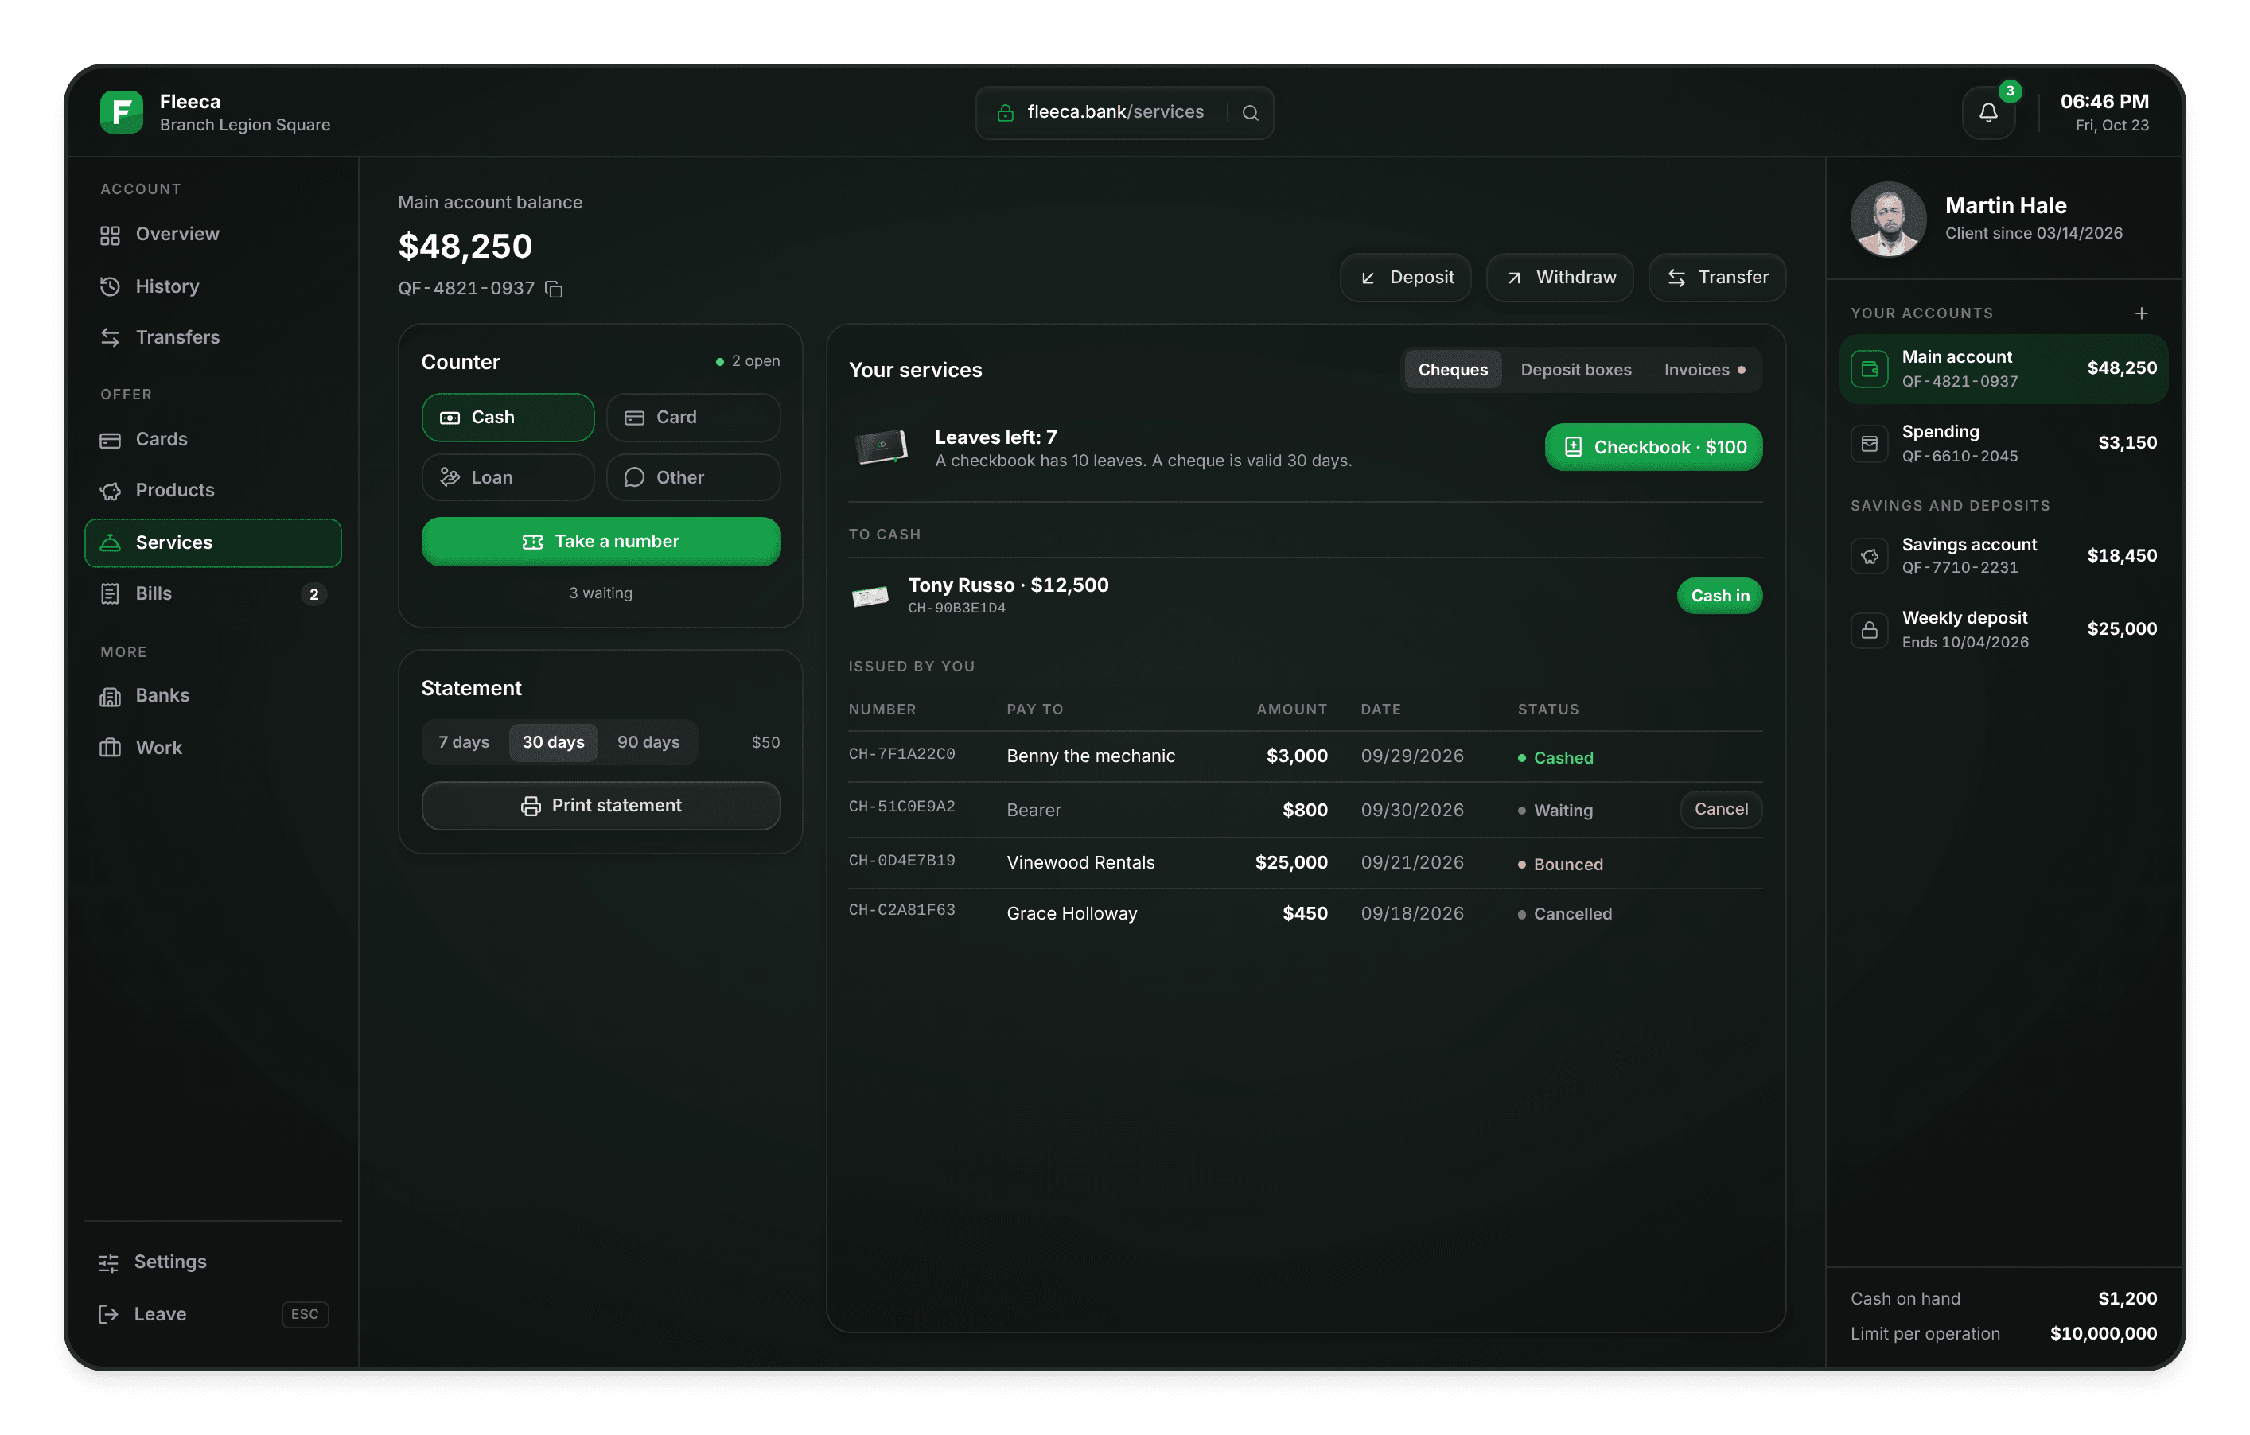Cancel the waiting Bearer cheque

(1721, 810)
